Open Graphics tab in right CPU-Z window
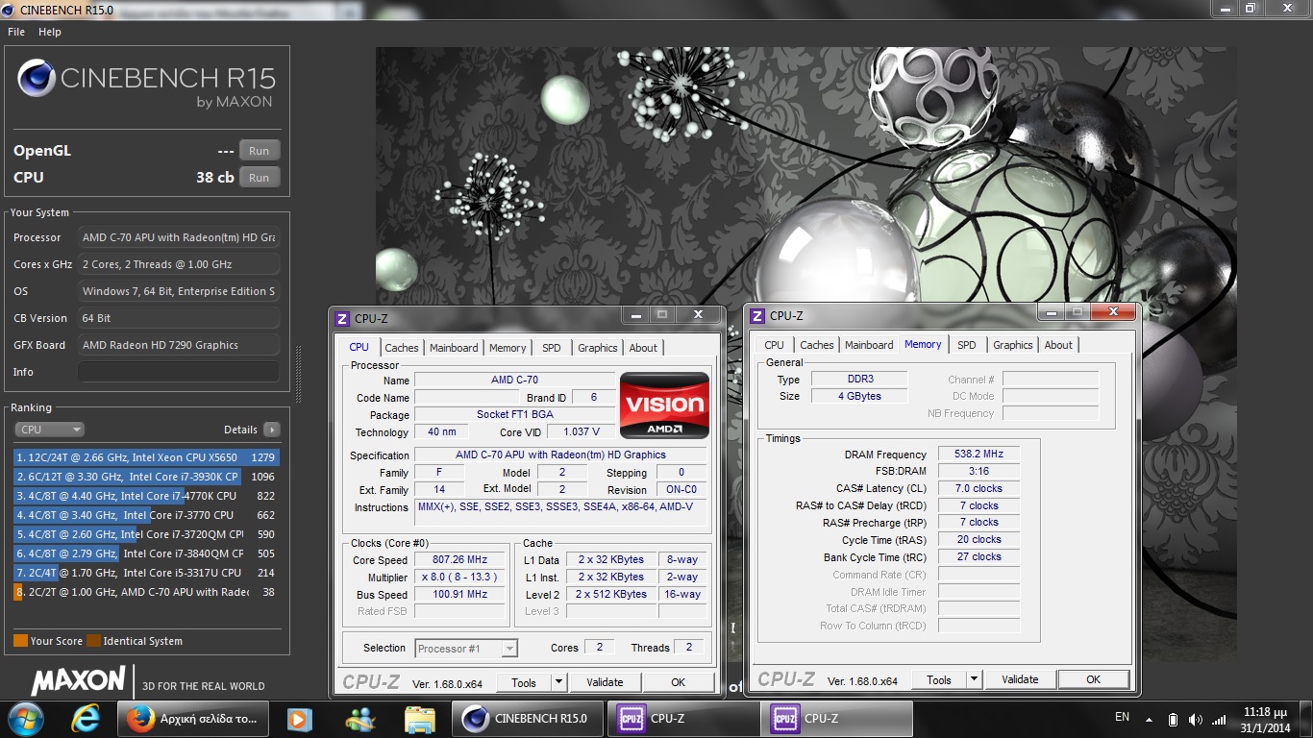 [1013, 345]
